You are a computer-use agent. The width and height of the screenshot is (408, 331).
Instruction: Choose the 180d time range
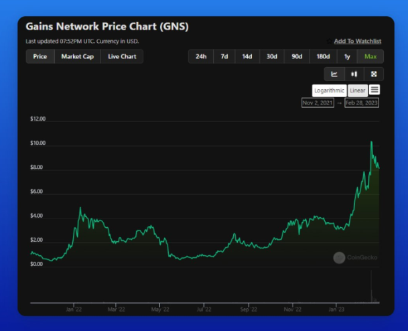[x=323, y=56]
